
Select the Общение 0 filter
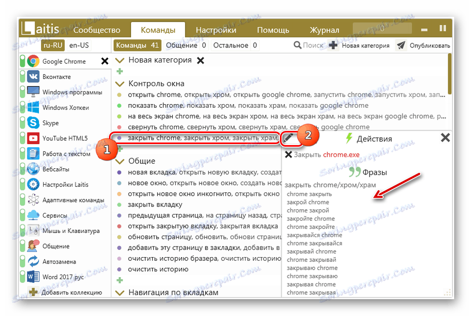pos(186,45)
